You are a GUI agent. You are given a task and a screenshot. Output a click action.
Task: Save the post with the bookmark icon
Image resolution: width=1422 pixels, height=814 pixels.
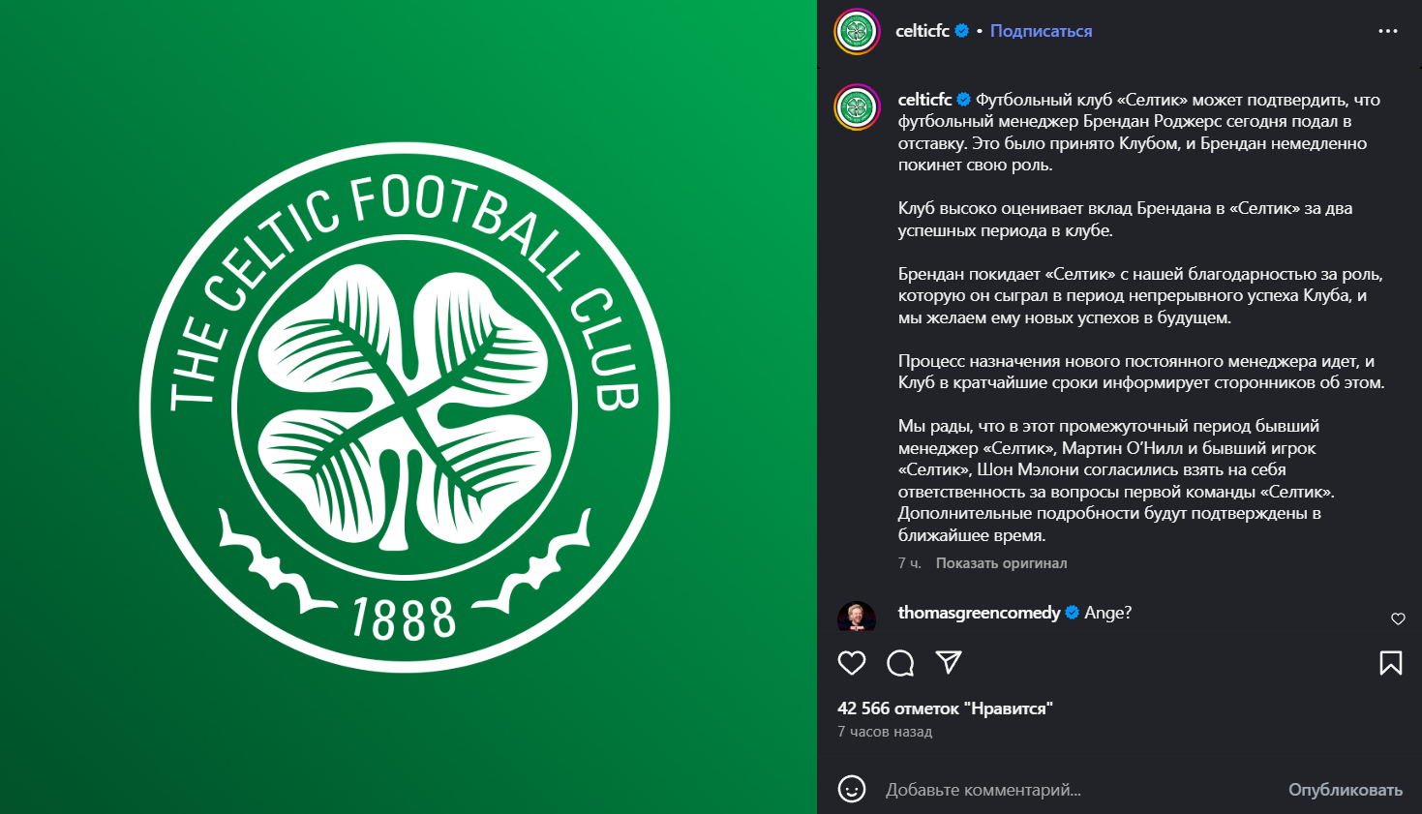pos(1391,663)
